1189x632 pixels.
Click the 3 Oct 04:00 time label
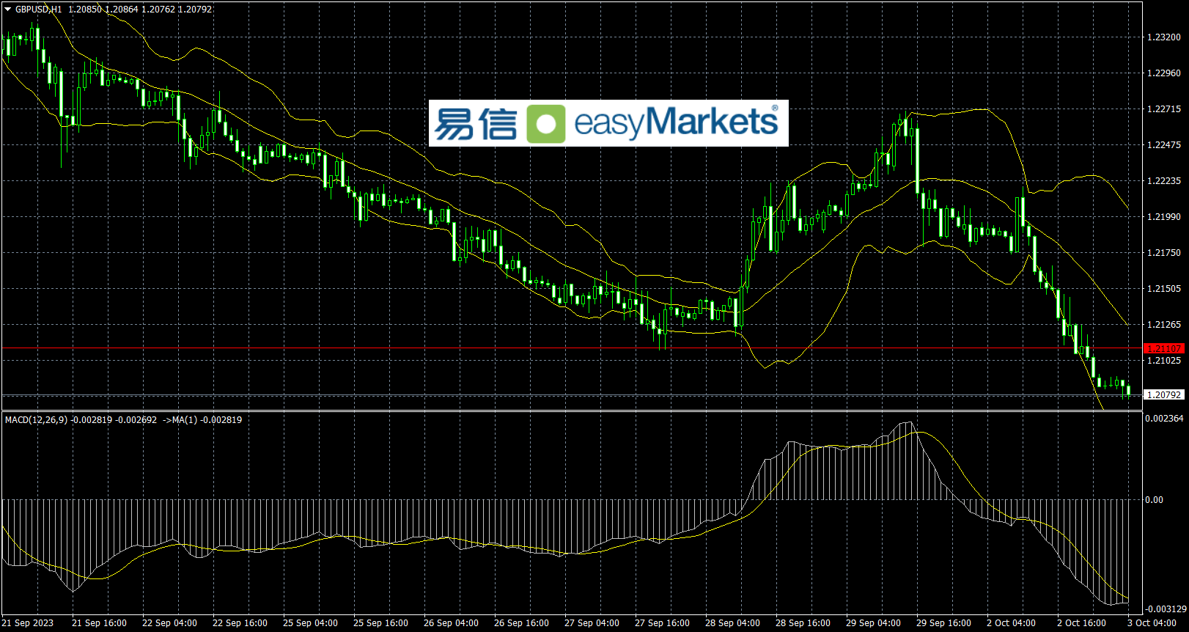1152,623
